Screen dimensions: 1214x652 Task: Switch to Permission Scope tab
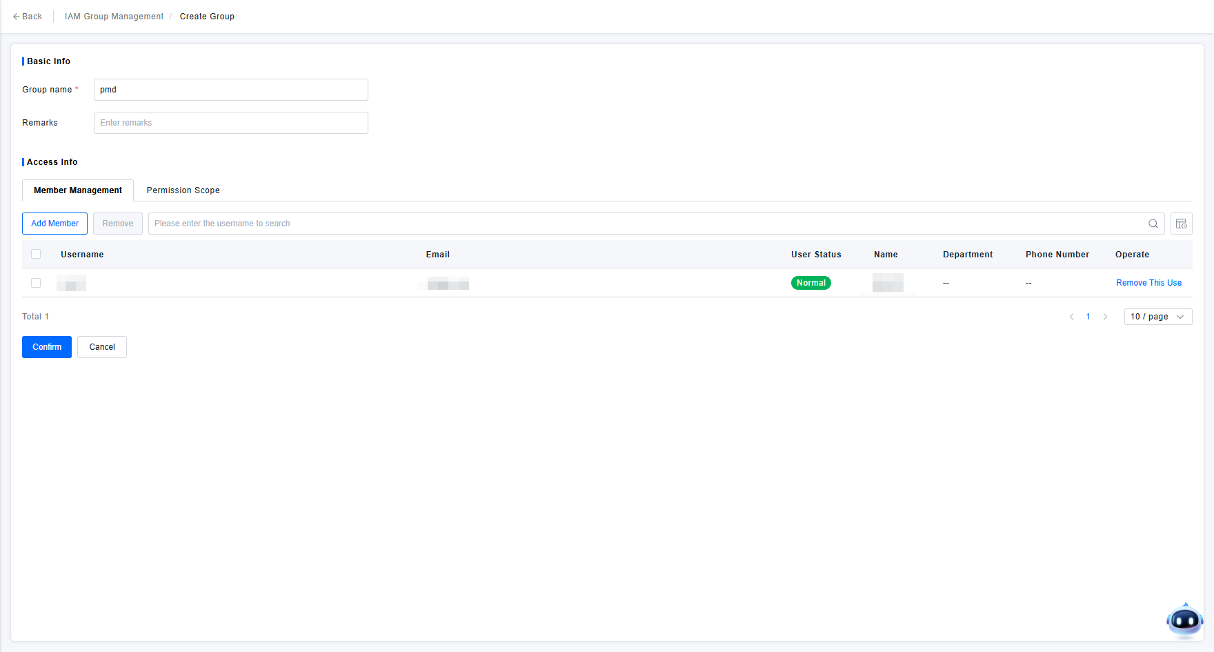point(183,190)
